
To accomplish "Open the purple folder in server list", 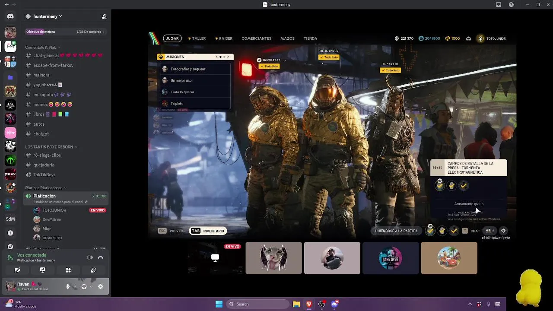I will click(10, 78).
